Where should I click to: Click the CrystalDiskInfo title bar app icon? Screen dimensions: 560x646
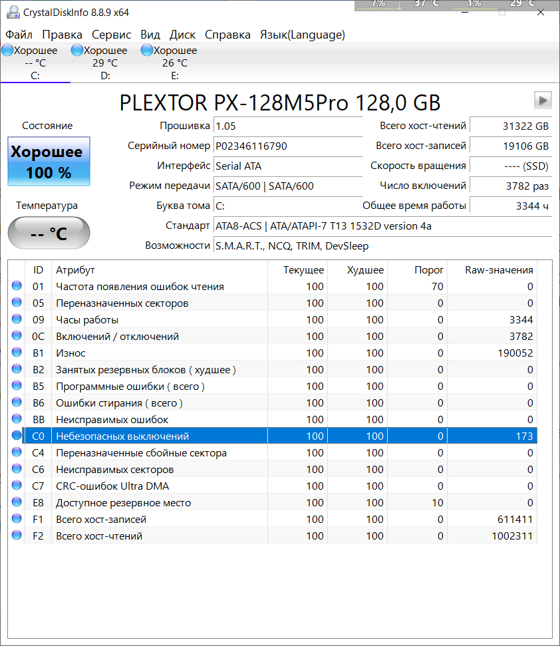pyautogui.click(x=13, y=13)
